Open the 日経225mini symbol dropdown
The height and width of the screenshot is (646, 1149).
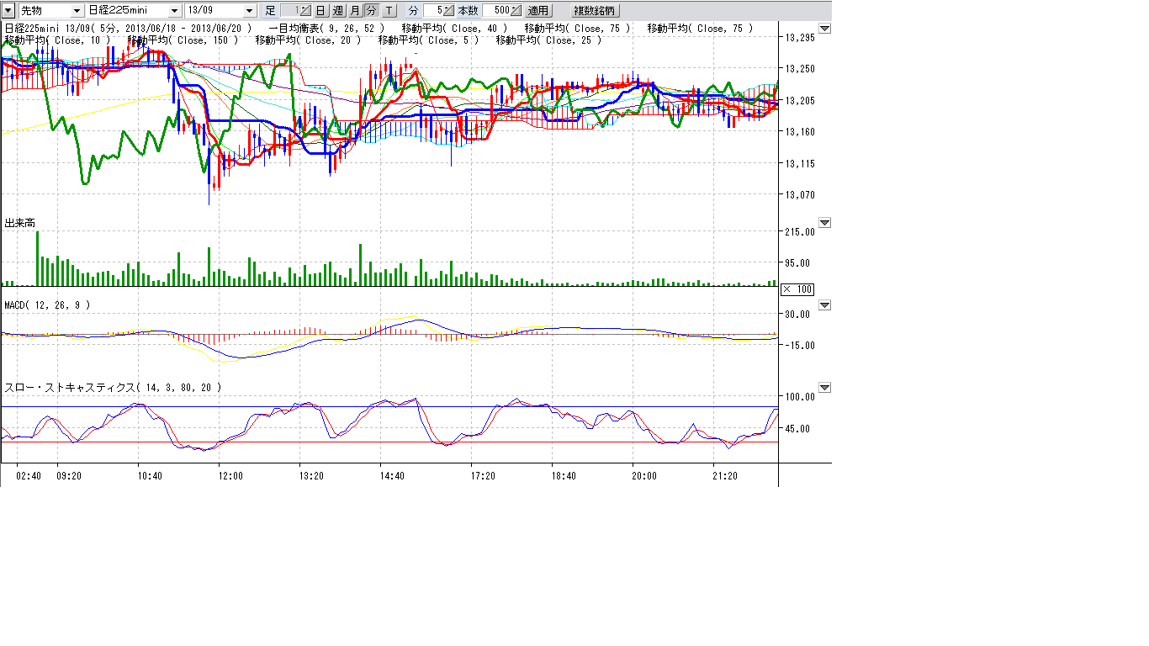tap(175, 11)
